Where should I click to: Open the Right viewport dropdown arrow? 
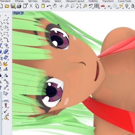pyautogui.click(x=23, y=13)
